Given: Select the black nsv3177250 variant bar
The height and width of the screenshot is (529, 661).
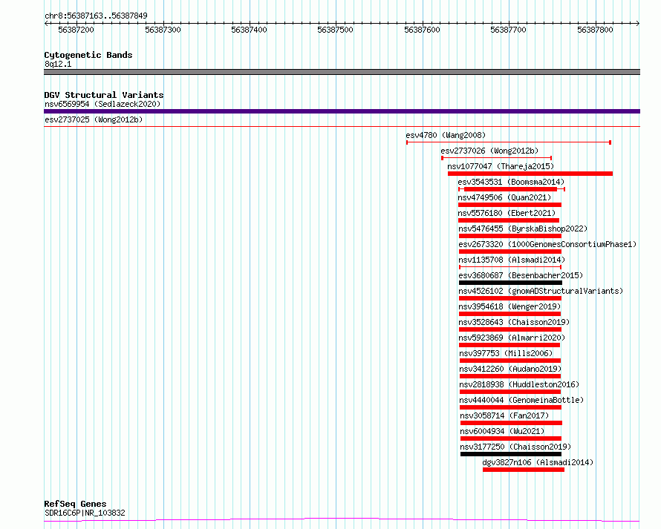Looking at the screenshot, I should coord(511,454).
